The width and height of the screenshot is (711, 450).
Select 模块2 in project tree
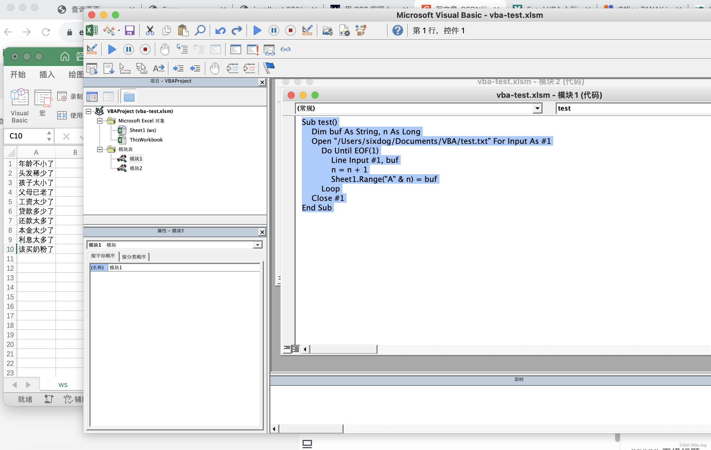[136, 168]
